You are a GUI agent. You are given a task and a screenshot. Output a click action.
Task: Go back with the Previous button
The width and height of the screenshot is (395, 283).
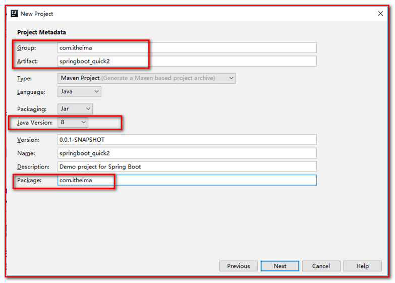[238, 266]
